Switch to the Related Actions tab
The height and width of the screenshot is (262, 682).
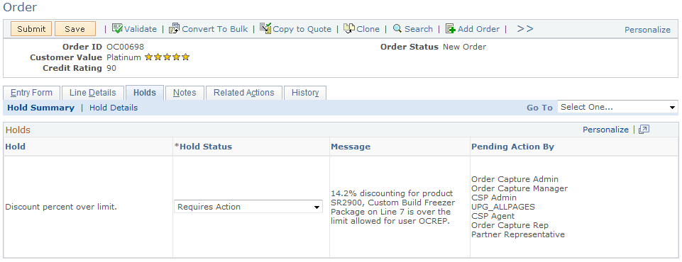tap(244, 93)
